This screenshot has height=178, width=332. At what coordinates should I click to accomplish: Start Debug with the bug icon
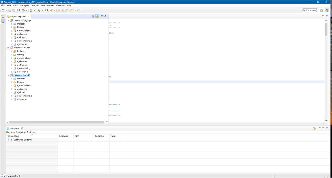[23, 10]
